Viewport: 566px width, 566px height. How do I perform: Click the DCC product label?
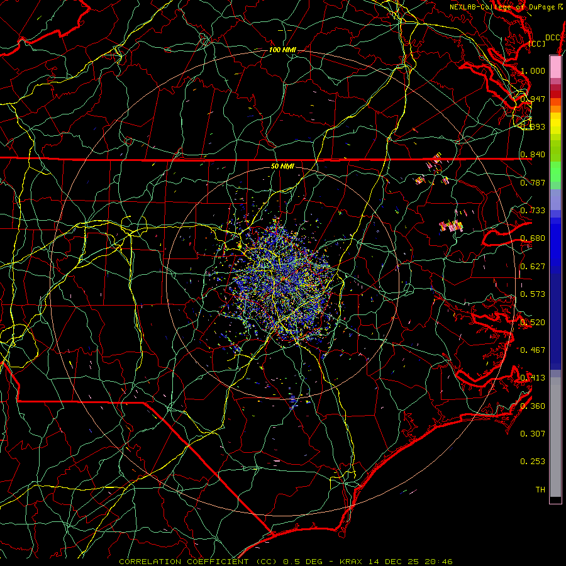[x=553, y=38]
